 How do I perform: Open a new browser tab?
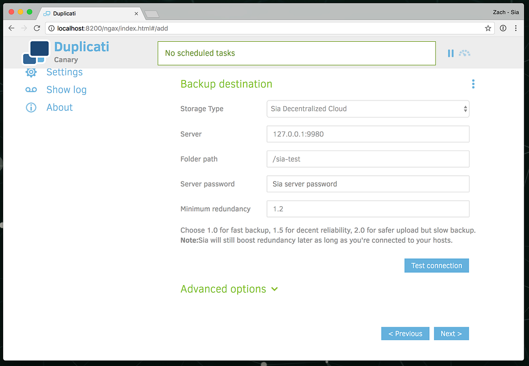coord(152,14)
